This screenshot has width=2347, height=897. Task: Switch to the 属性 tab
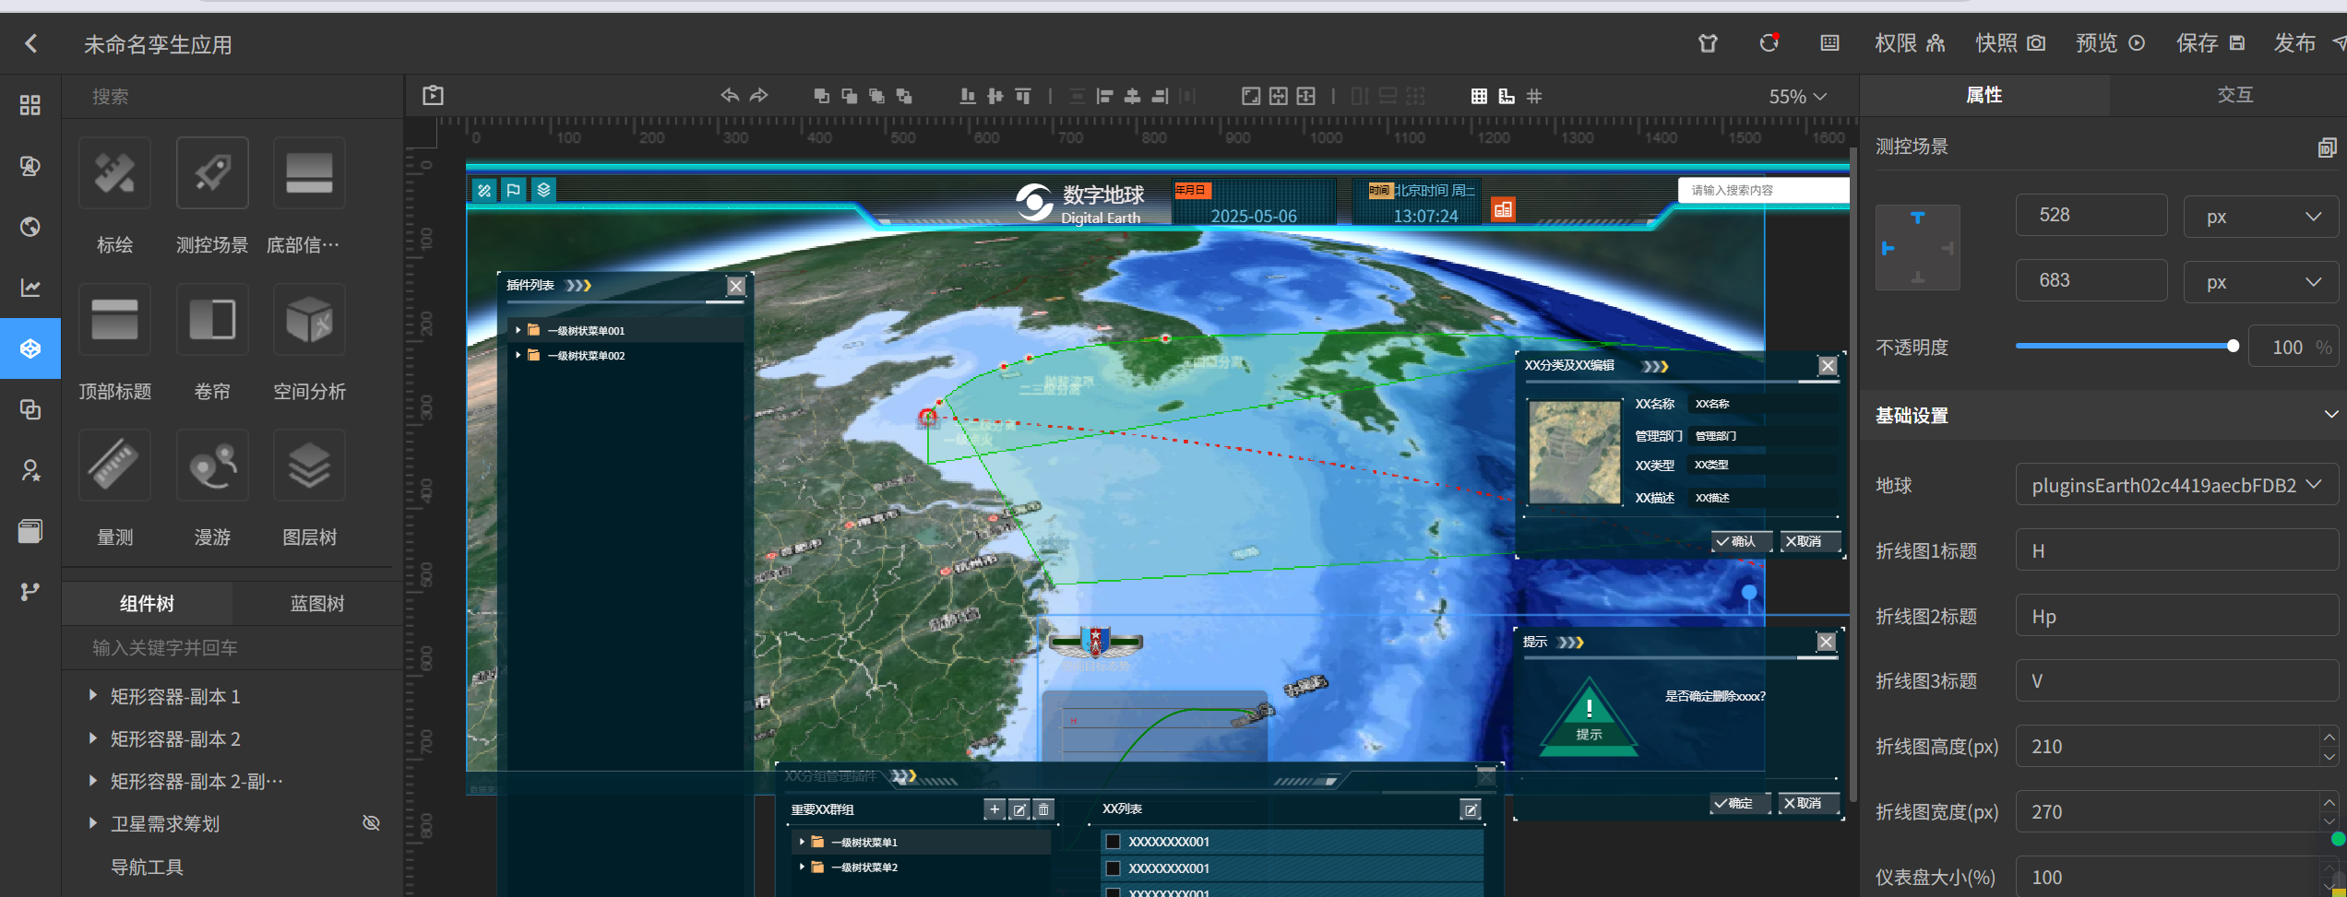(1984, 95)
